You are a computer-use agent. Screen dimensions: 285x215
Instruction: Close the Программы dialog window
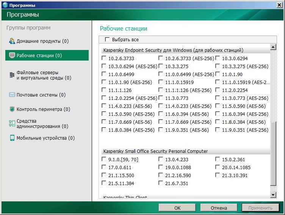tap(279, 5)
